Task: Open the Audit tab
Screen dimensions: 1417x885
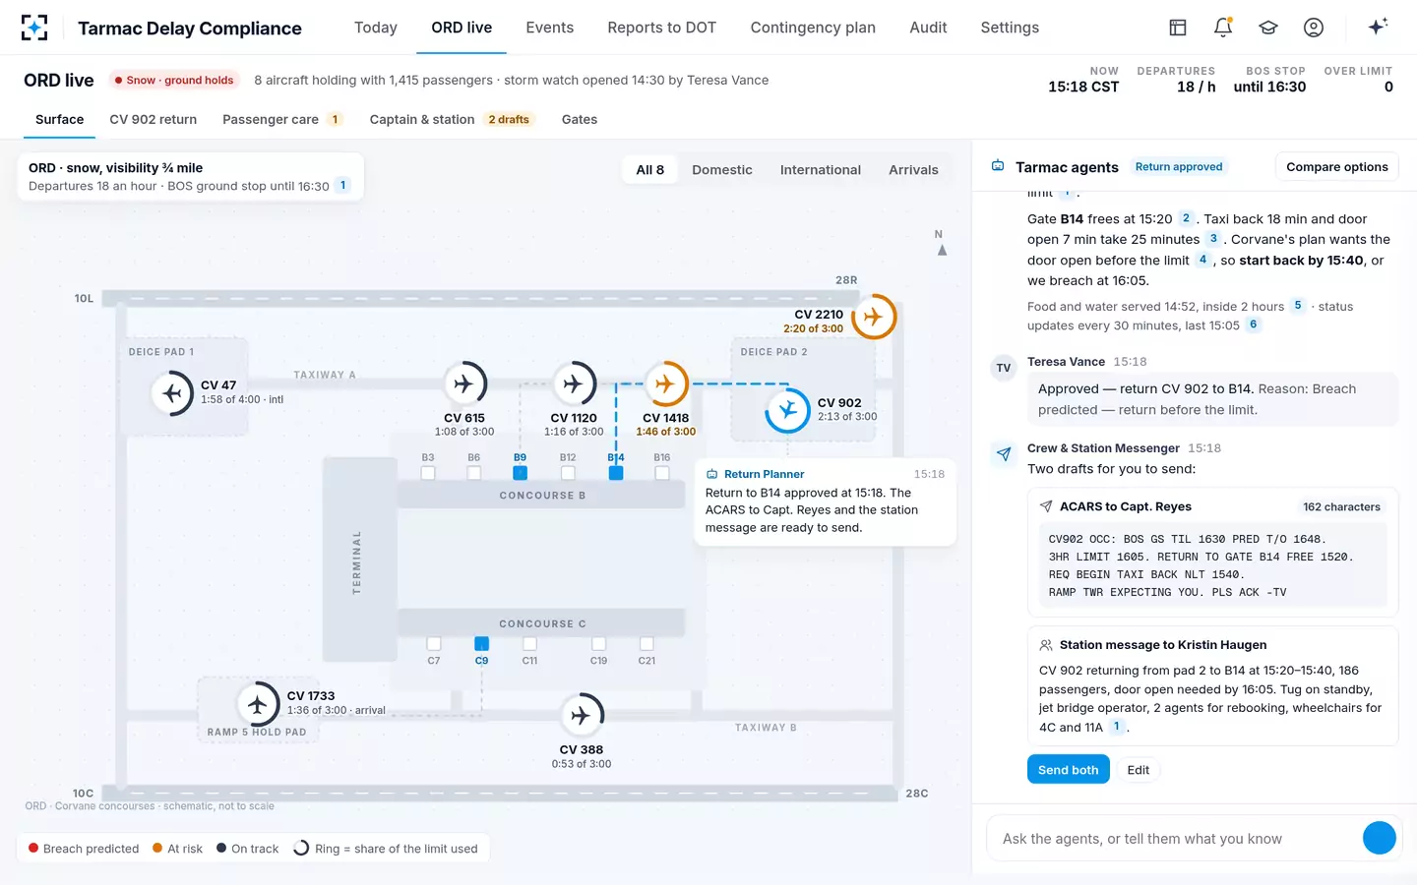Action: coord(928,28)
